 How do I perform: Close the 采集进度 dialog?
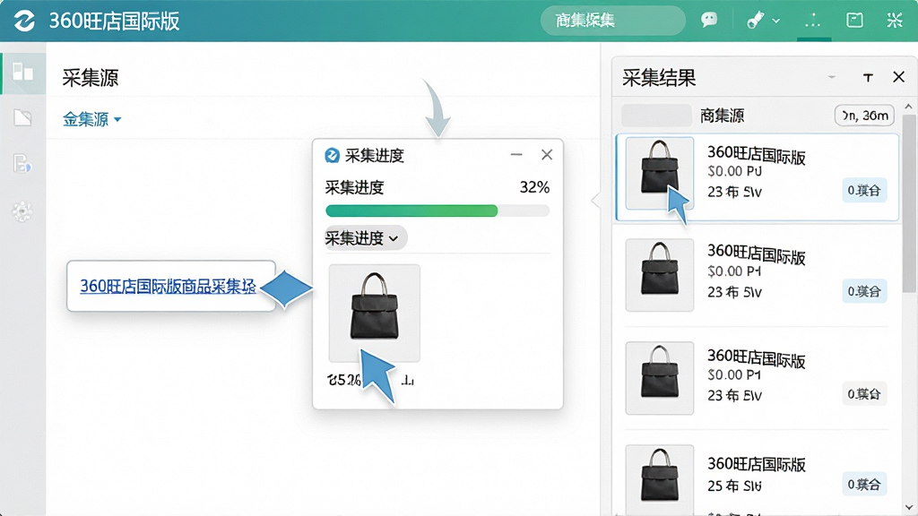(547, 154)
